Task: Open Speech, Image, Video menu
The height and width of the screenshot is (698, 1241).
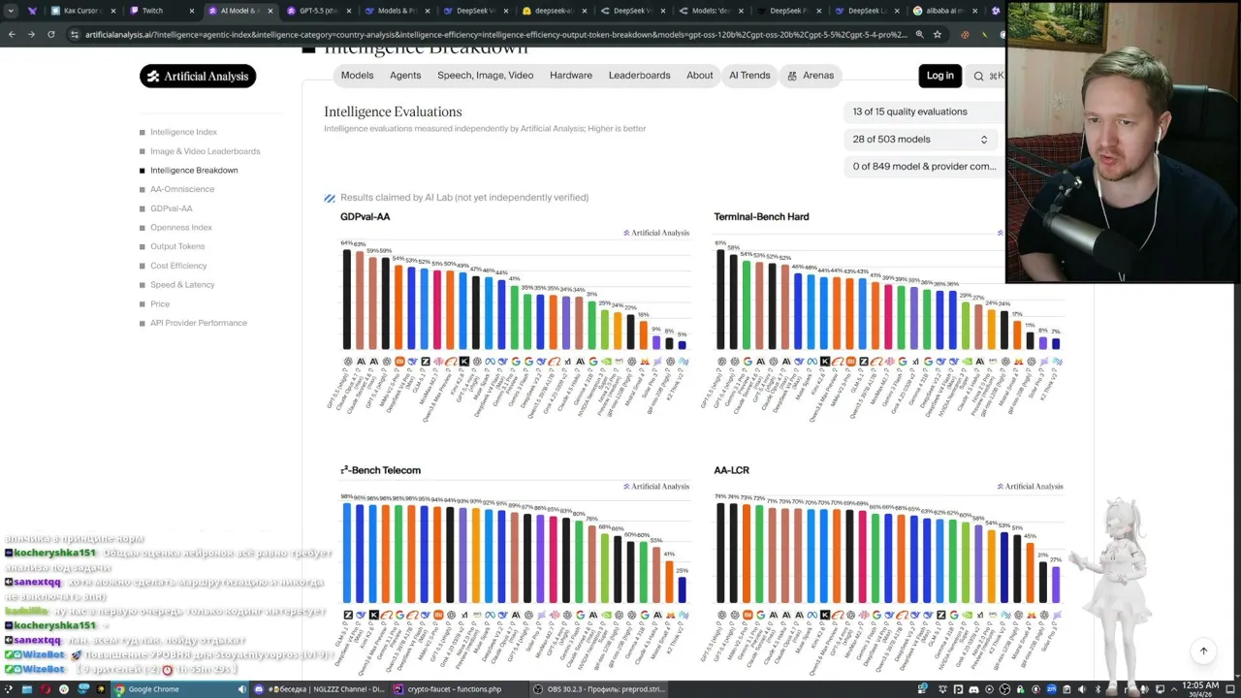Action: point(485,76)
